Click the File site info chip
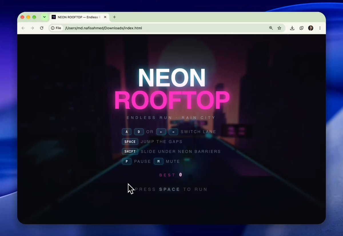The height and width of the screenshot is (236, 343). click(x=56, y=28)
